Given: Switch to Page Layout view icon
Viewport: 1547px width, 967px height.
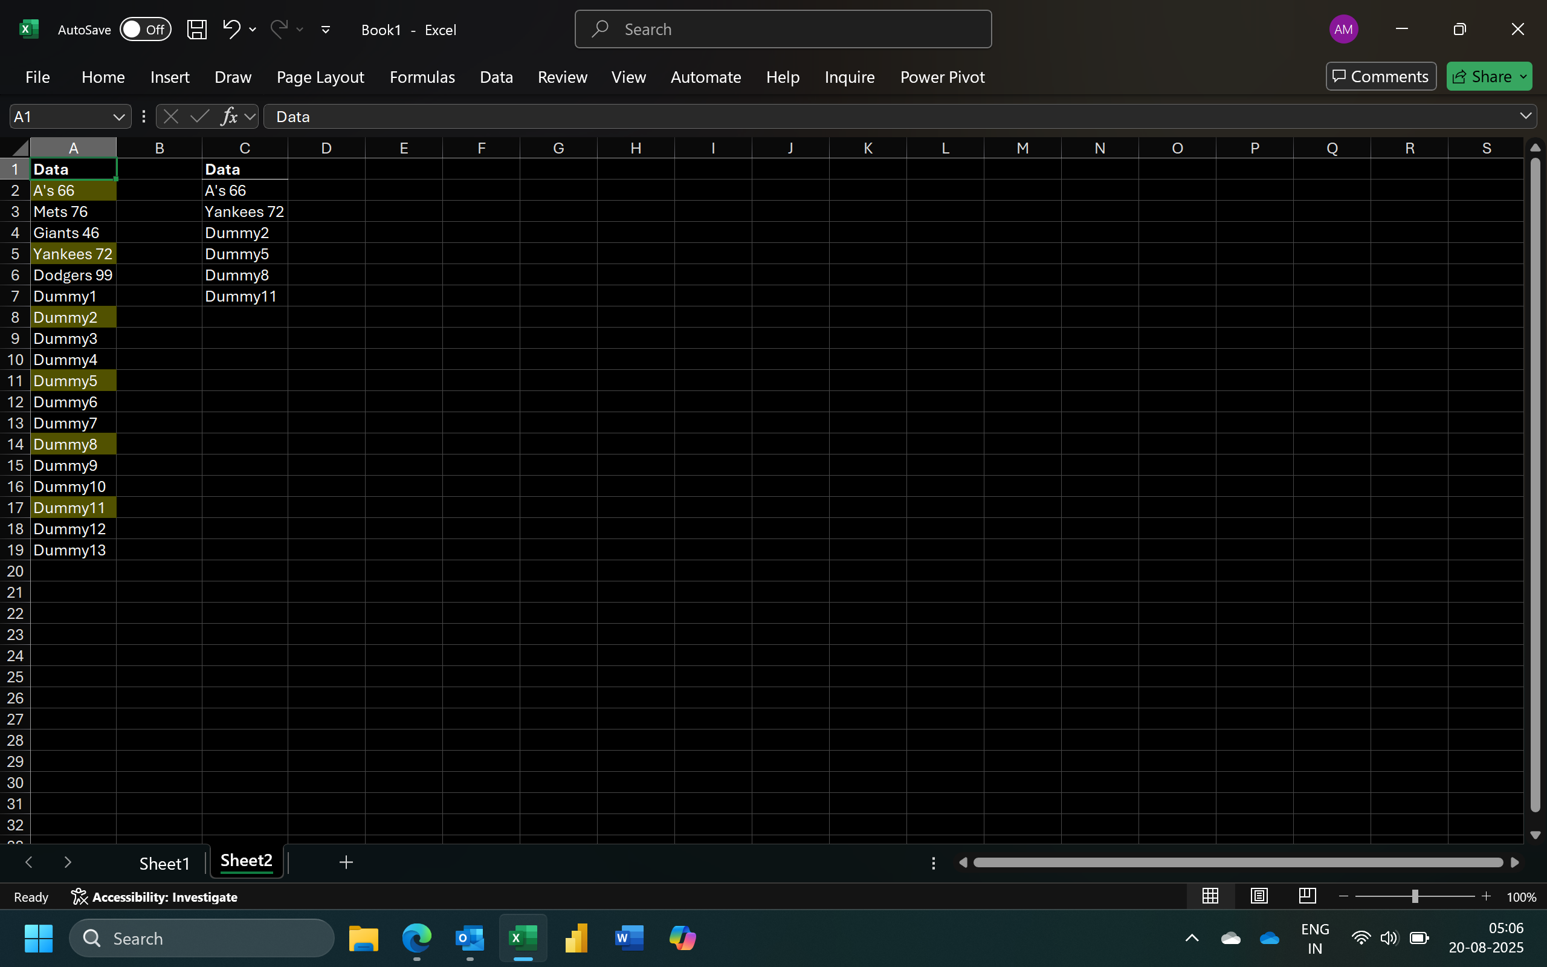Looking at the screenshot, I should coord(1259,896).
